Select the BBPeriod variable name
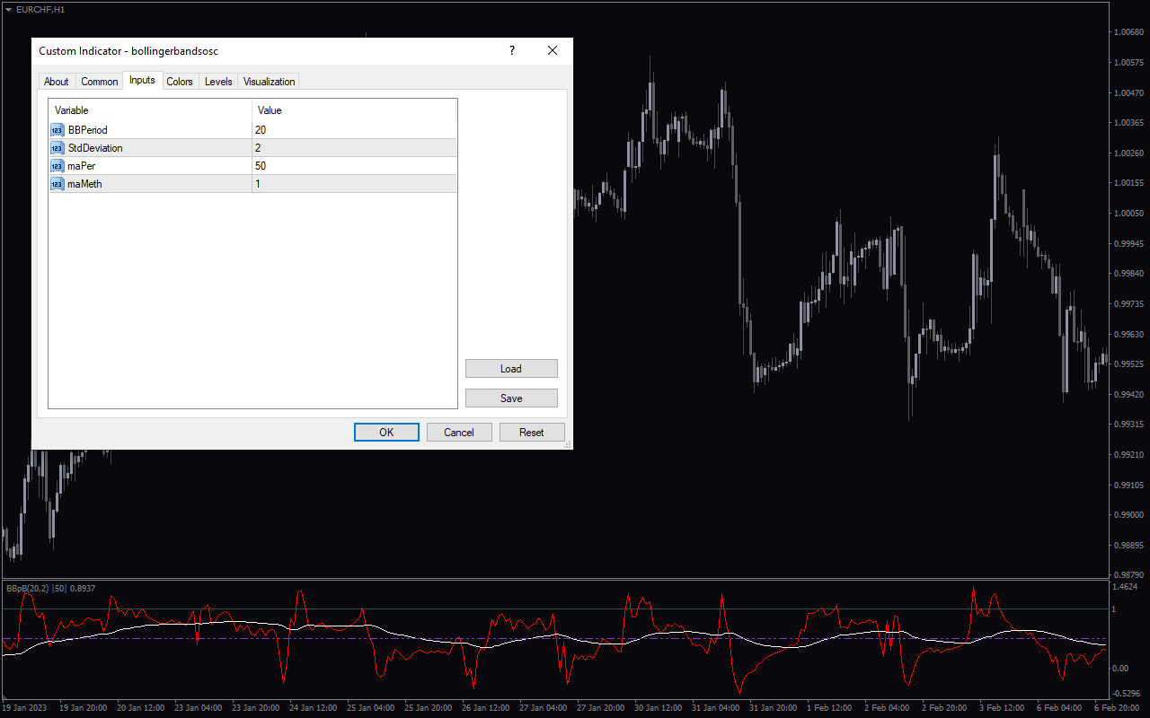This screenshot has width=1150, height=718. [88, 130]
